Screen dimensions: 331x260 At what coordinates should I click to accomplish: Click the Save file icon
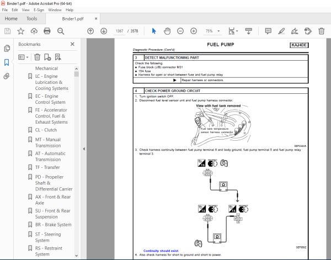(7, 31)
